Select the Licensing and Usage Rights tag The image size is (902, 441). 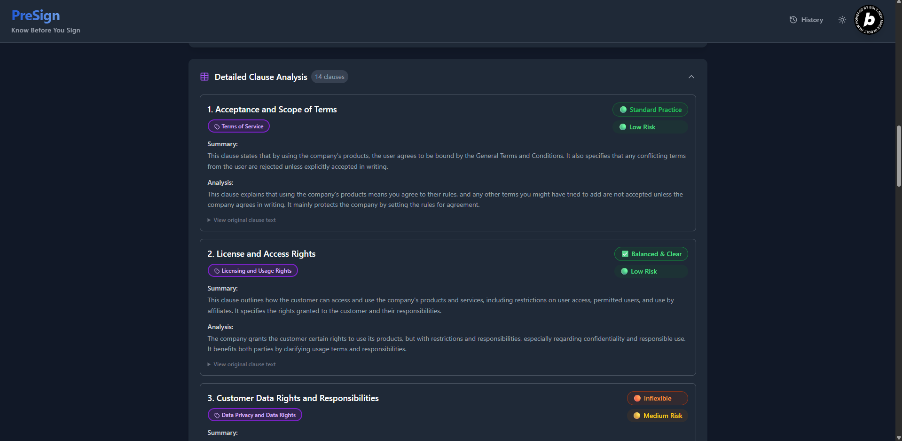(253, 271)
